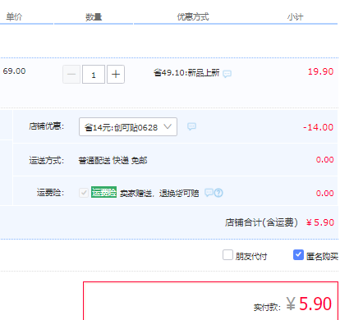Click the 运送方式 label
340x320 pixels.
pos(47,160)
